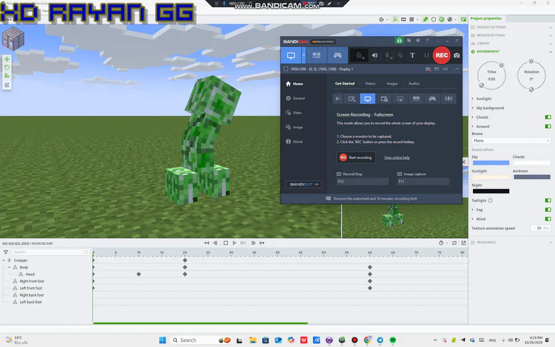Click the aspect ratio bars icon in viewport toolbar
This screenshot has width=555, height=347.
pyautogui.click(x=403, y=20)
